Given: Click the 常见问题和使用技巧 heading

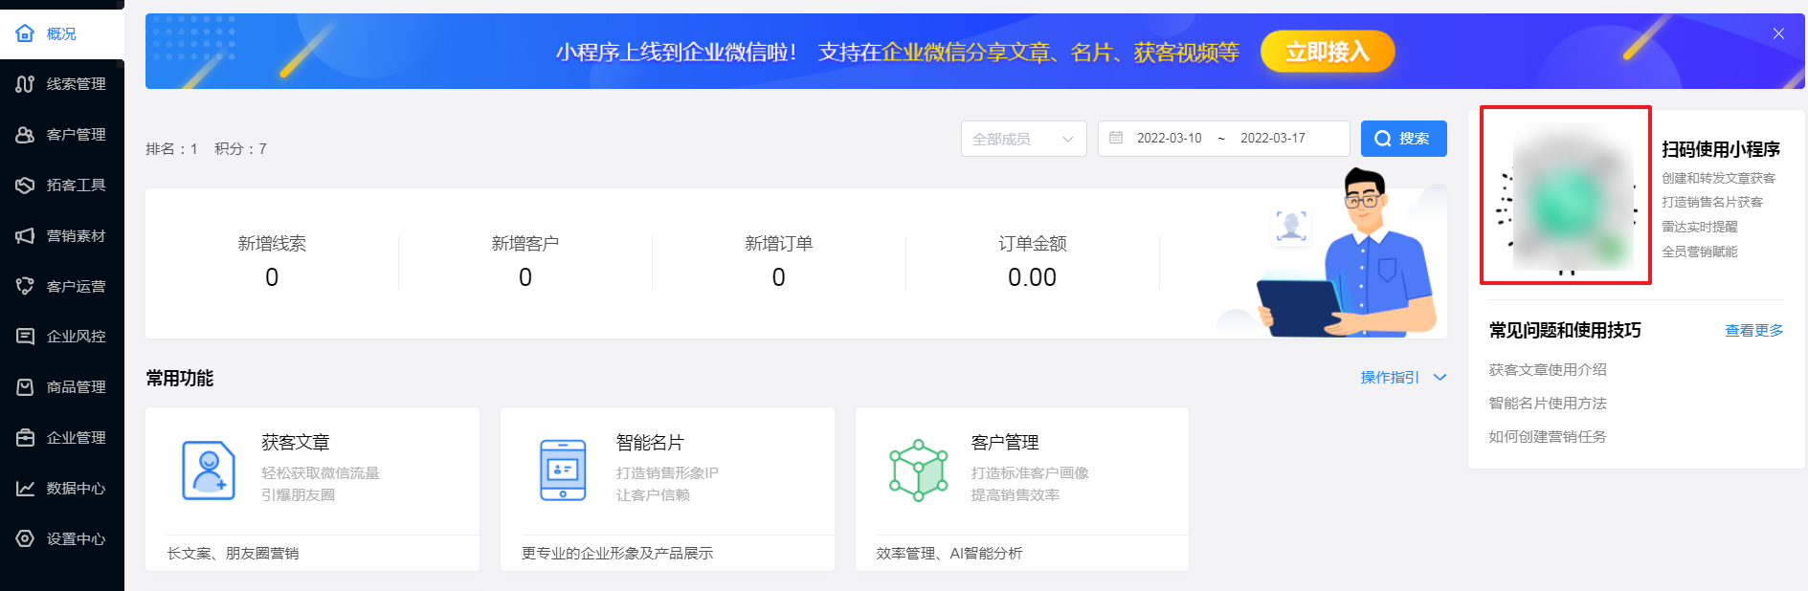Looking at the screenshot, I should click(x=1565, y=330).
